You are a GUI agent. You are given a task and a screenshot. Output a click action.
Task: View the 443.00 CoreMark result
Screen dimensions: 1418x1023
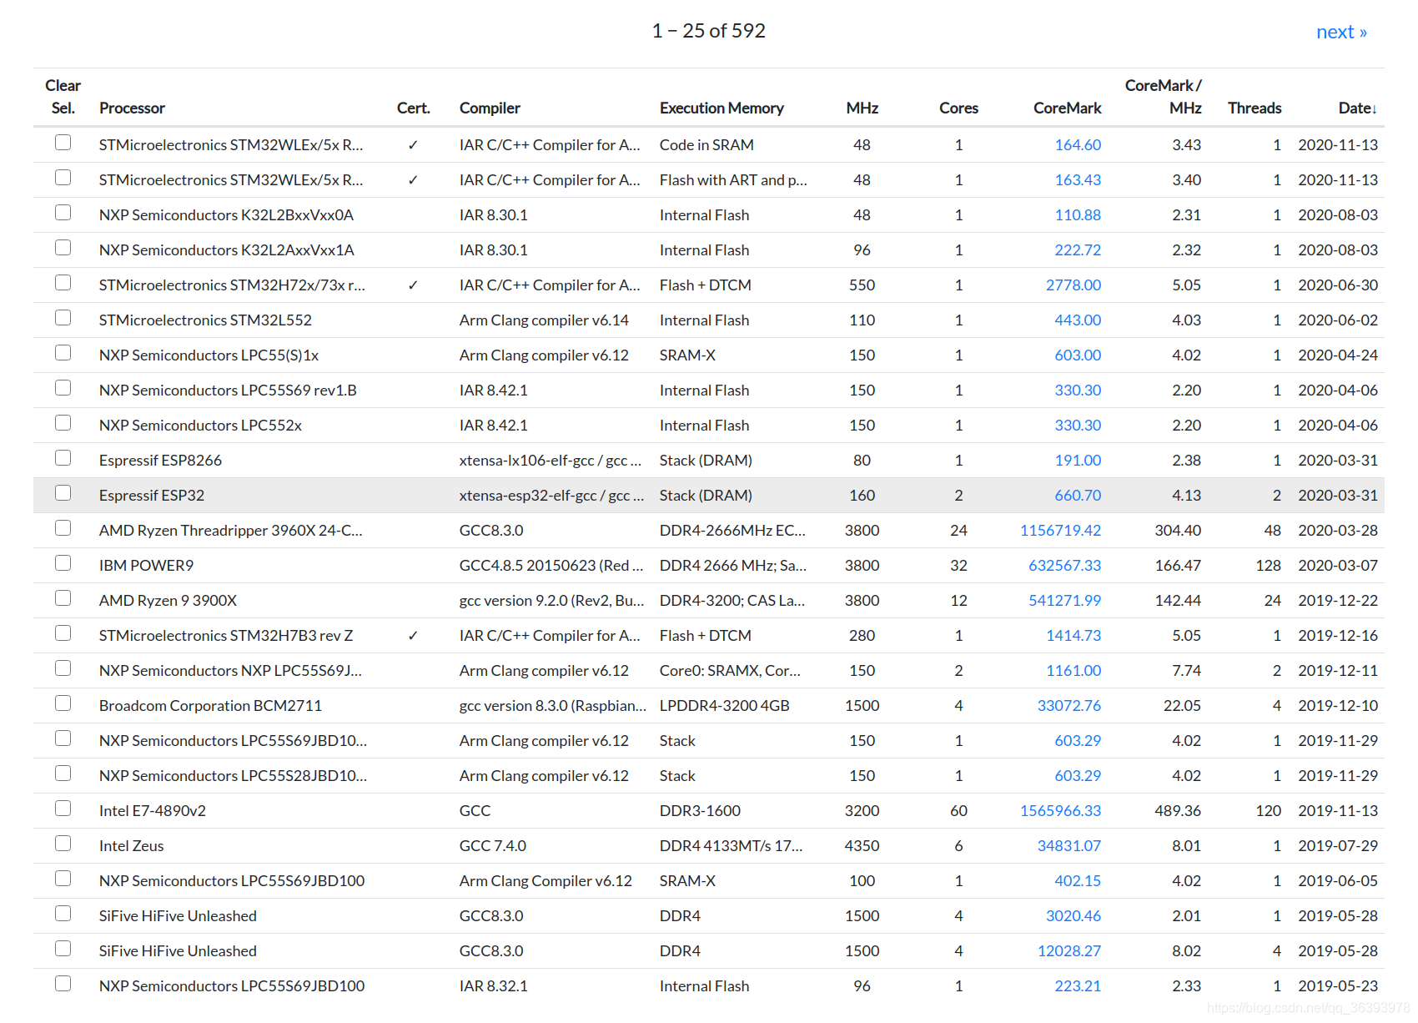(x=1078, y=320)
